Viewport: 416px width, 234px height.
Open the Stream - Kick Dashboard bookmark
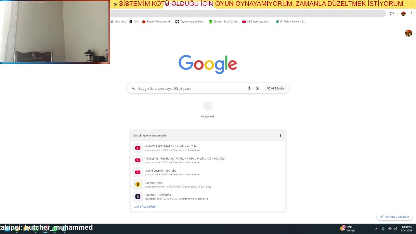pyautogui.click(x=224, y=21)
